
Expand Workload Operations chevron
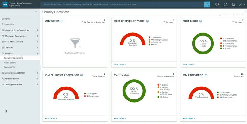click(37, 36)
